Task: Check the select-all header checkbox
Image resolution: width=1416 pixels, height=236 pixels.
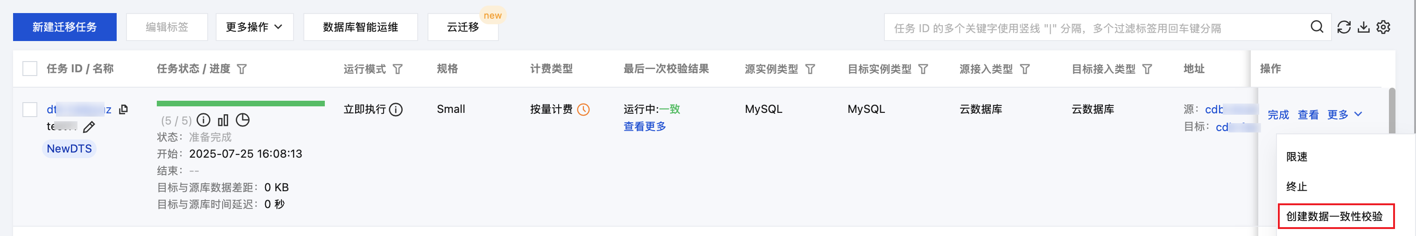Action: 30,69
